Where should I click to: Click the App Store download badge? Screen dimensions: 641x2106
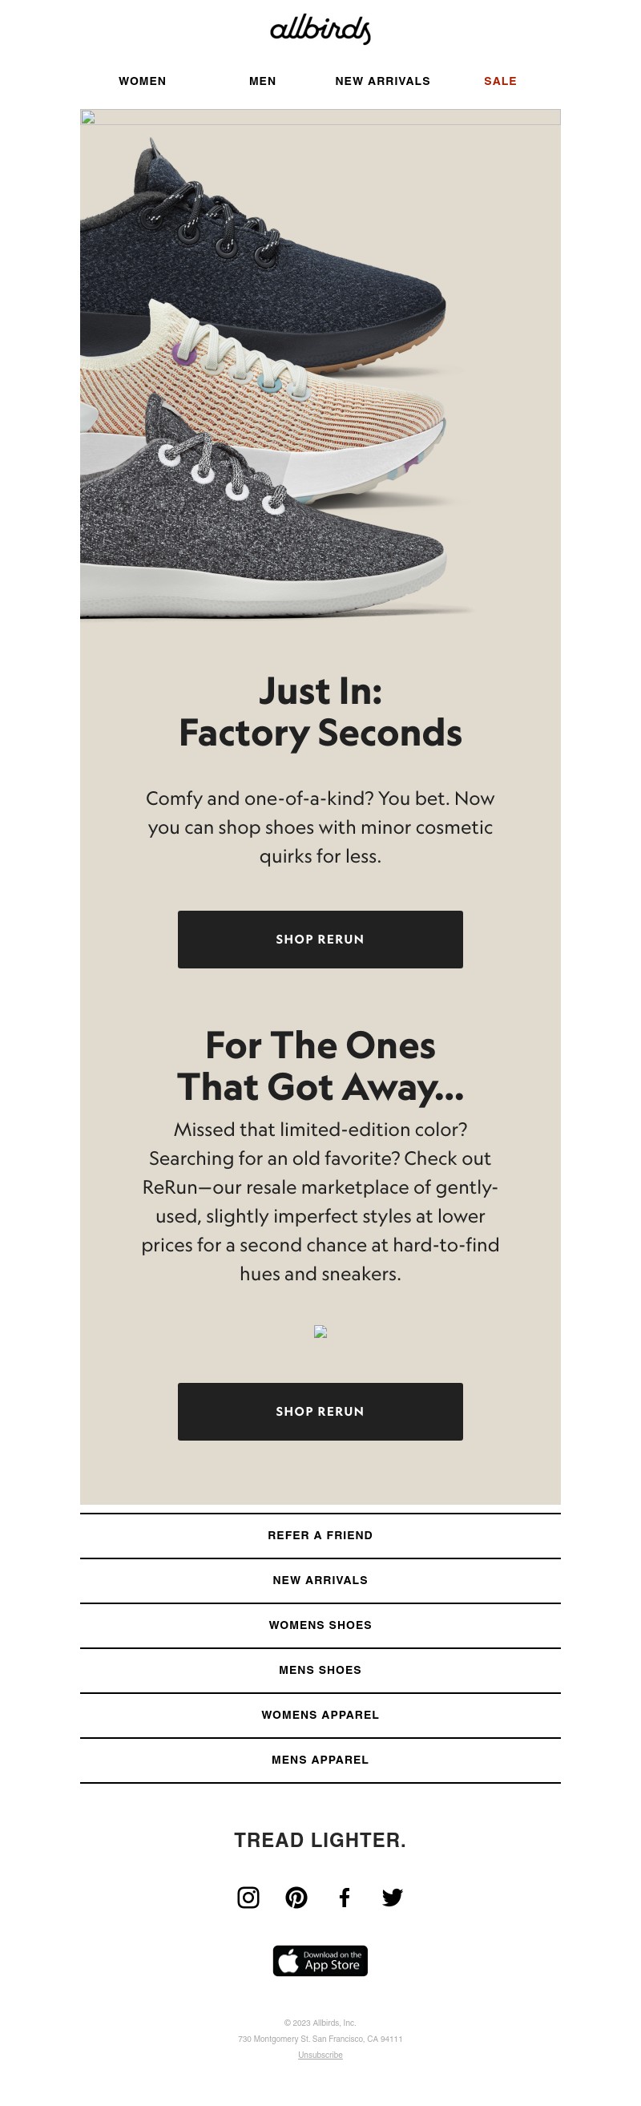pyautogui.click(x=320, y=1960)
